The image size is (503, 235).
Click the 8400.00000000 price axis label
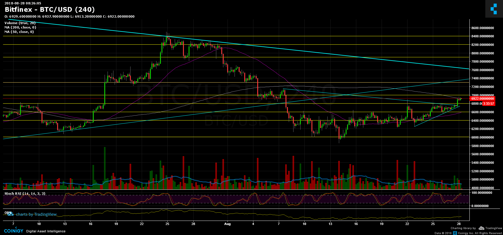[x=482, y=36]
